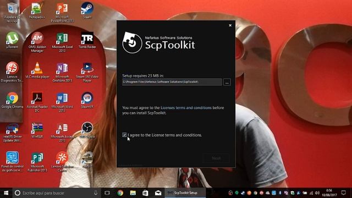This screenshot has width=352, height=198.
Task: Open the network status tray icon
Action: click(x=311, y=193)
